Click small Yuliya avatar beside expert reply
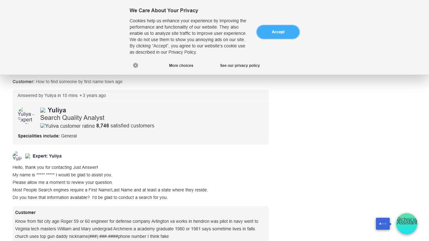 [17, 156]
